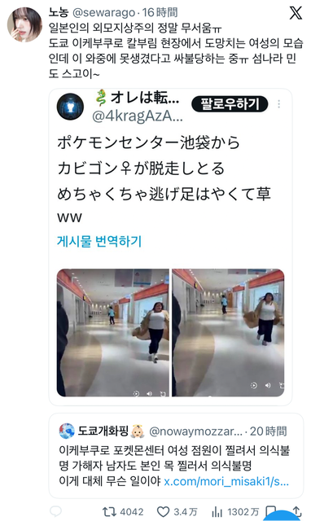Image resolution: width=311 pixels, height=521 pixels.
Task: Click the reply speech bubble icon
Action: pos(55,512)
